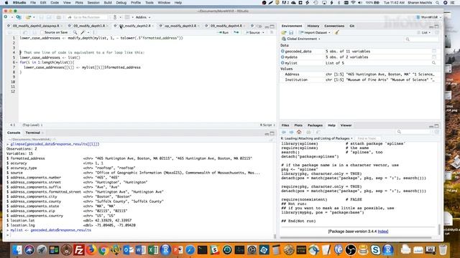Viewport: 460px width, 258px height.
Task: Click the Source button
Action: tap(252, 32)
